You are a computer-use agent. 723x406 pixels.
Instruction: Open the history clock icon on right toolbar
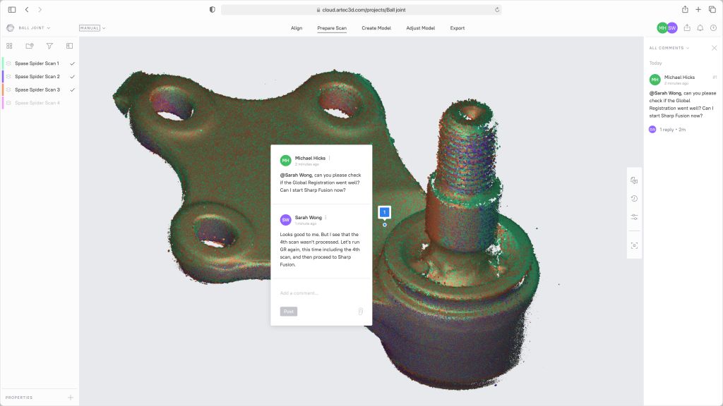(x=635, y=198)
